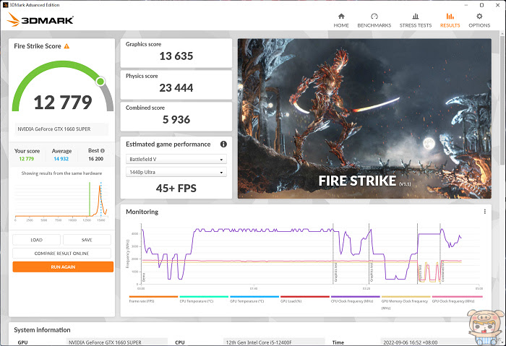506x346 pixels.
Task: Open the Battlefield V game dropdown
Action: tap(176, 160)
